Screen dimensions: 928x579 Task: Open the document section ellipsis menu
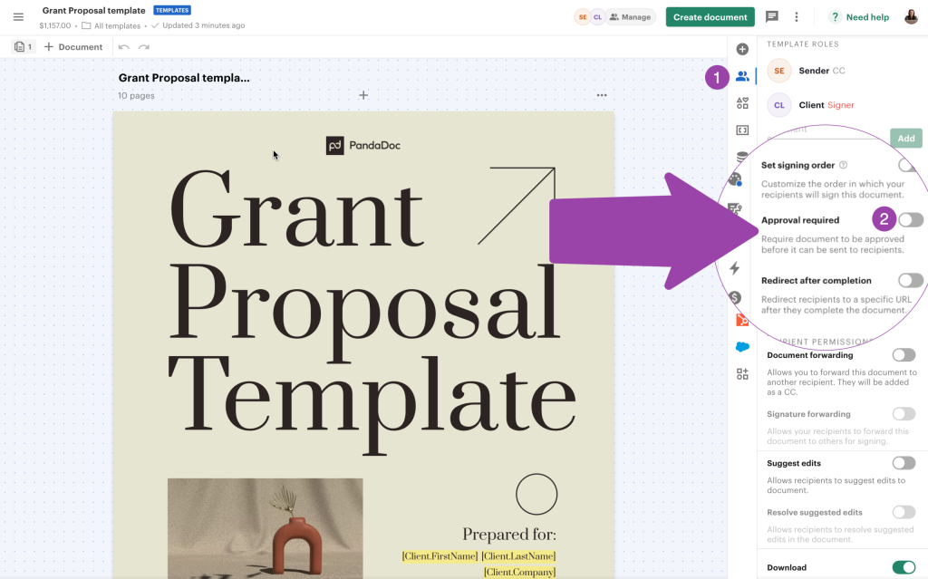pos(602,95)
